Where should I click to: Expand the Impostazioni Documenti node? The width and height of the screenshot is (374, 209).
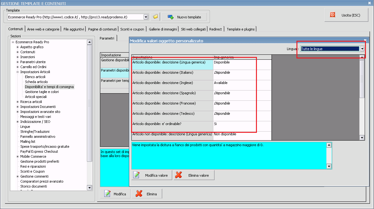coord(17,107)
